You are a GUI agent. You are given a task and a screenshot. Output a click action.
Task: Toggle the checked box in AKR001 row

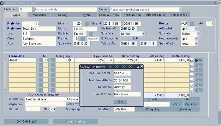[192, 60]
